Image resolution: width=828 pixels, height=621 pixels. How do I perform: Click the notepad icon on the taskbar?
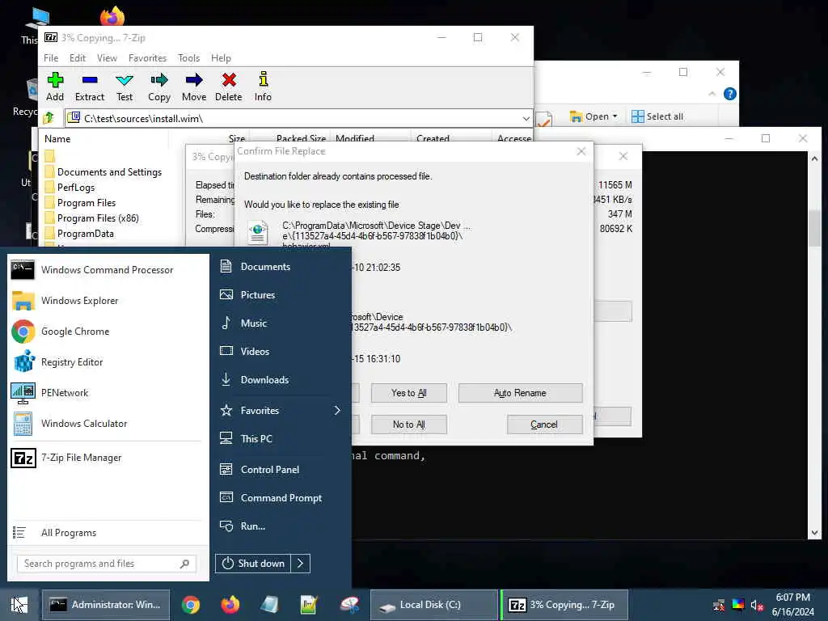(269, 605)
